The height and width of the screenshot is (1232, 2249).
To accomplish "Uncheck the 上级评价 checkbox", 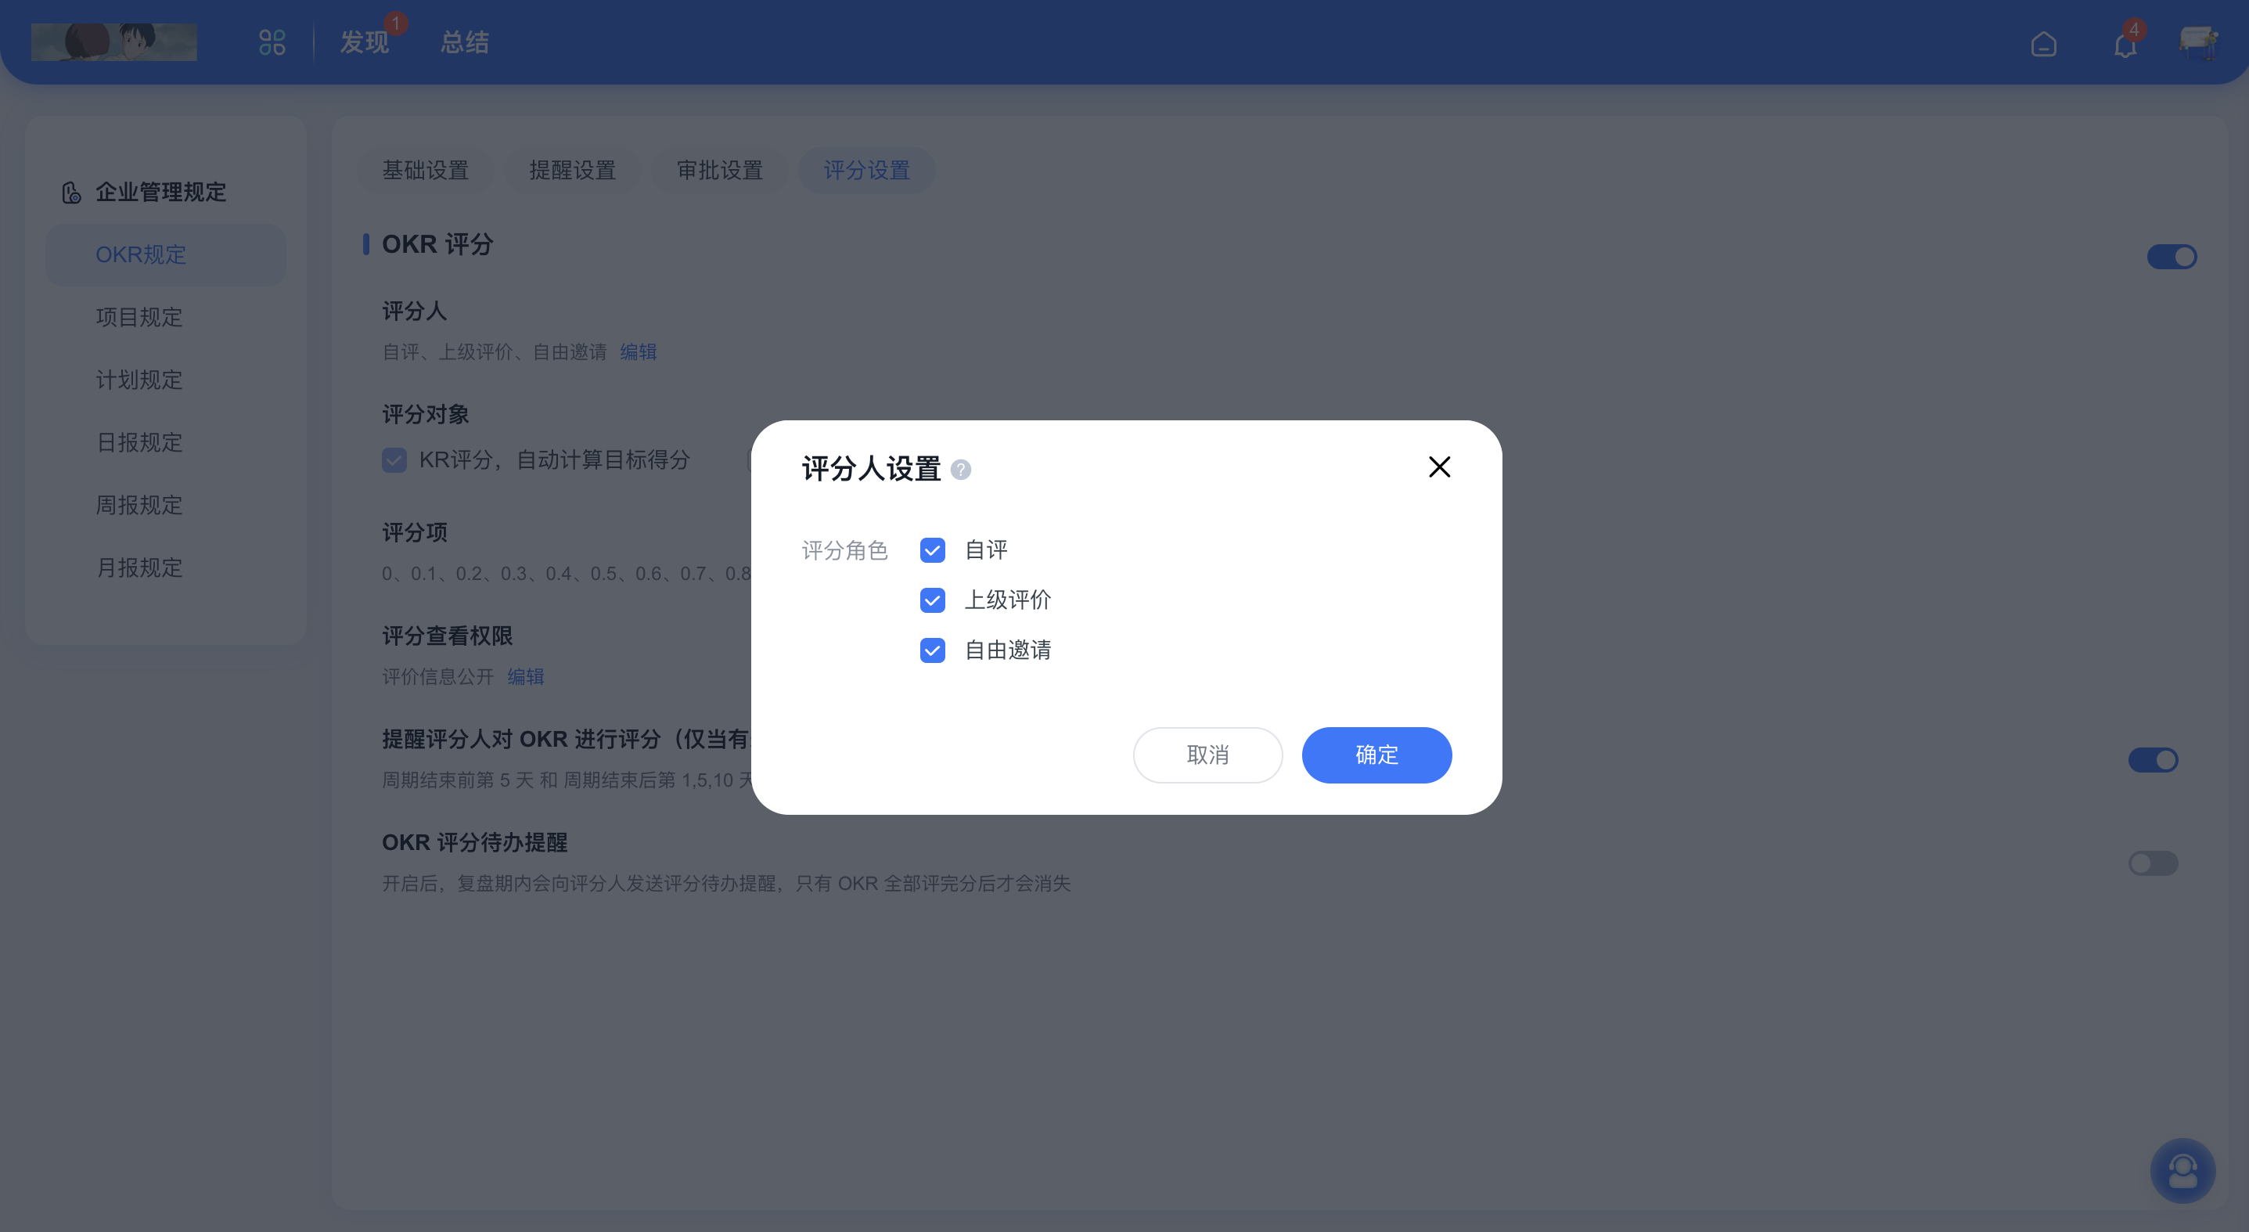I will click(x=933, y=600).
